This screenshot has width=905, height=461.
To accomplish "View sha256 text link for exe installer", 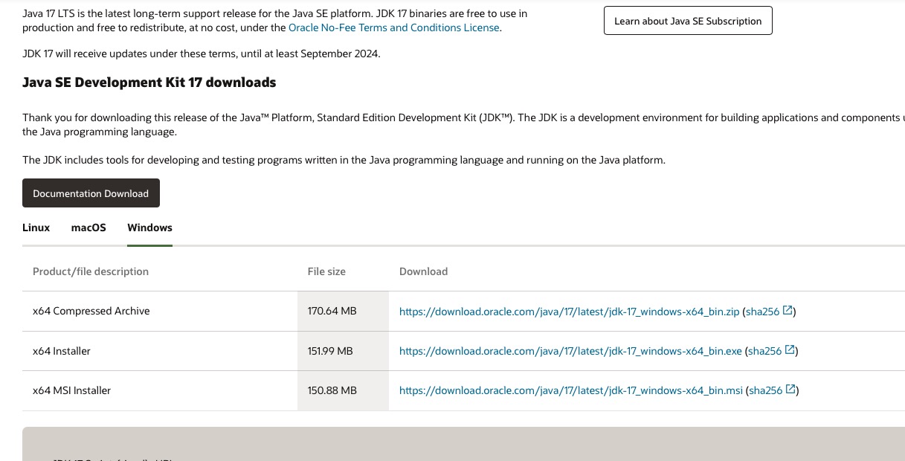I will pyautogui.click(x=764, y=351).
